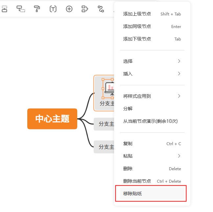Screen dimensions: 213x212
Task: Expand the 选择 submenu arrow
Action: coord(179,61)
